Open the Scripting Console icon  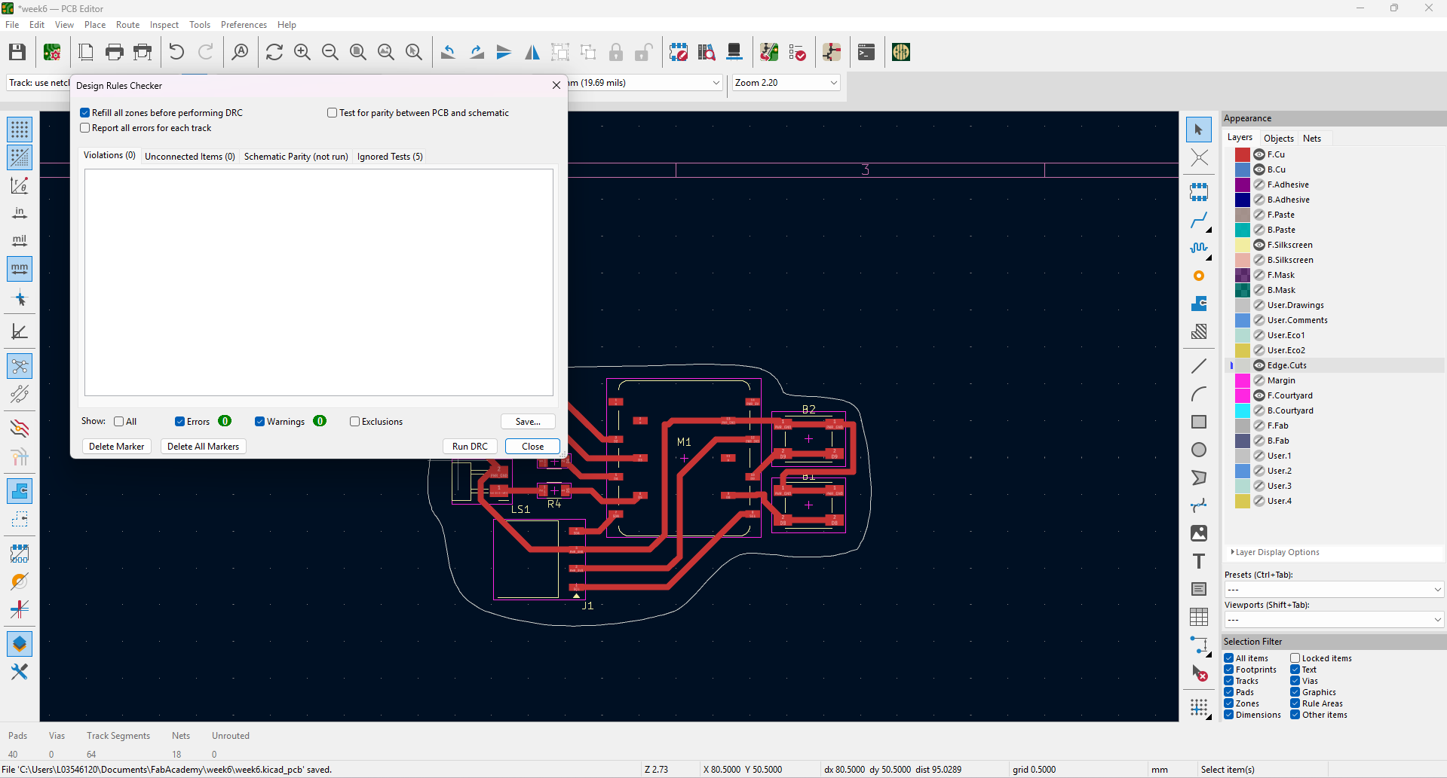pyautogui.click(x=866, y=52)
